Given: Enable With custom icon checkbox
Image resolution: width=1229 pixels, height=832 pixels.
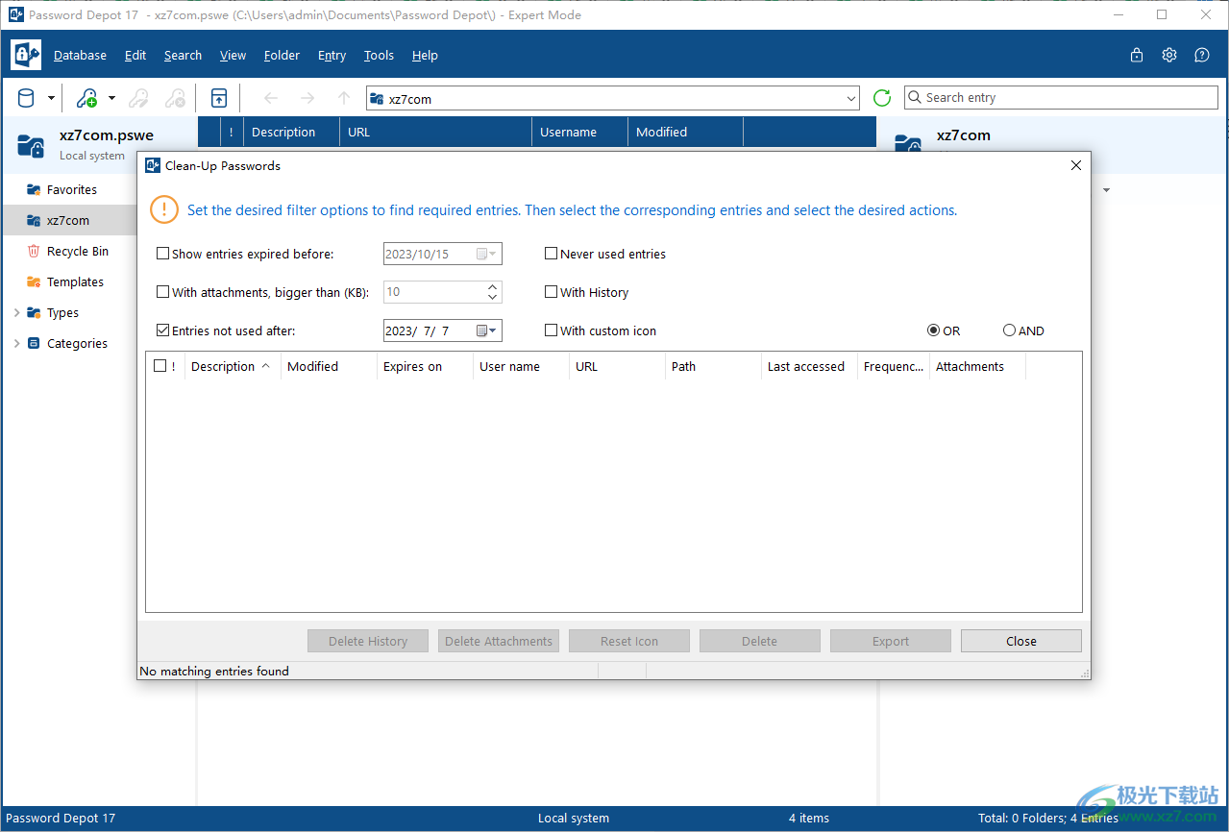Looking at the screenshot, I should tap(551, 330).
